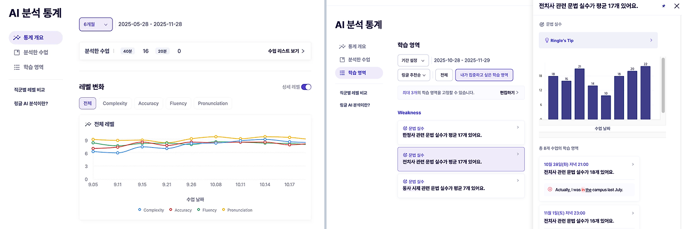Click the lightbulb icon in Ringle's Tip
The height and width of the screenshot is (229, 682).
[546, 40]
